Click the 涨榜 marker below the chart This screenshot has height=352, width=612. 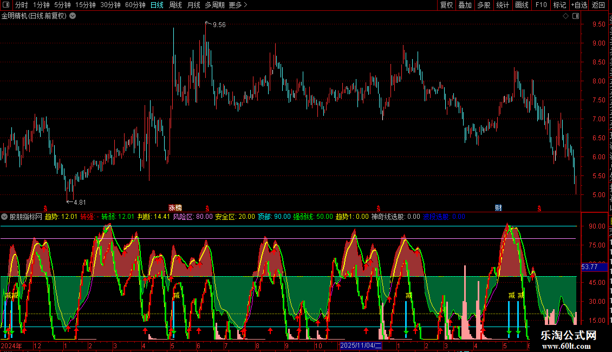tap(175, 207)
